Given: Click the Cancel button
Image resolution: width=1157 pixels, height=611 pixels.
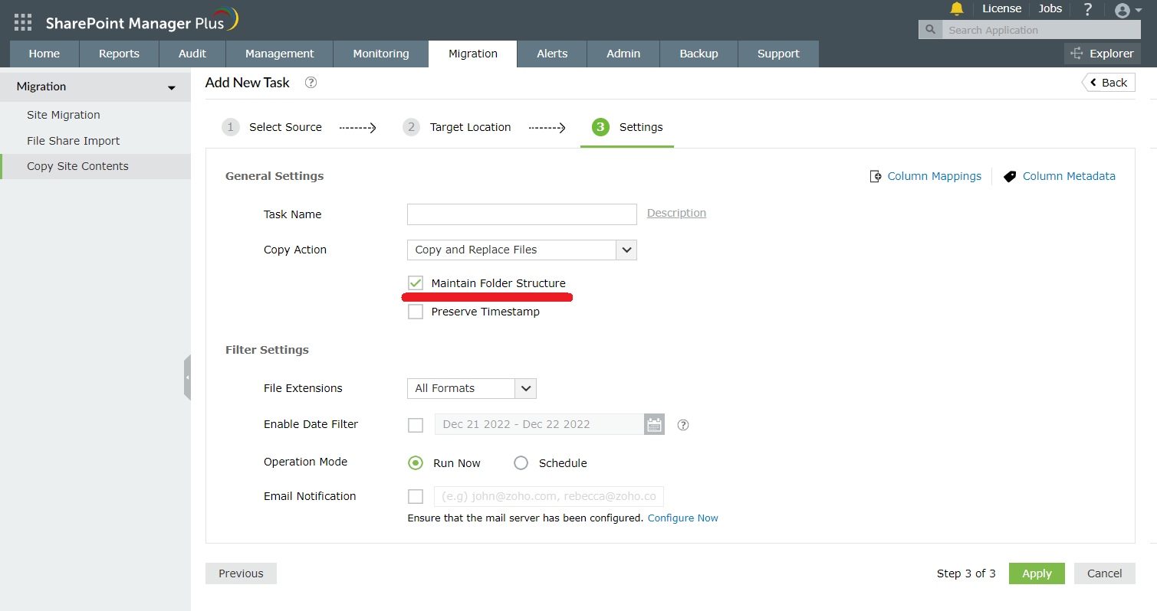Looking at the screenshot, I should (1105, 573).
